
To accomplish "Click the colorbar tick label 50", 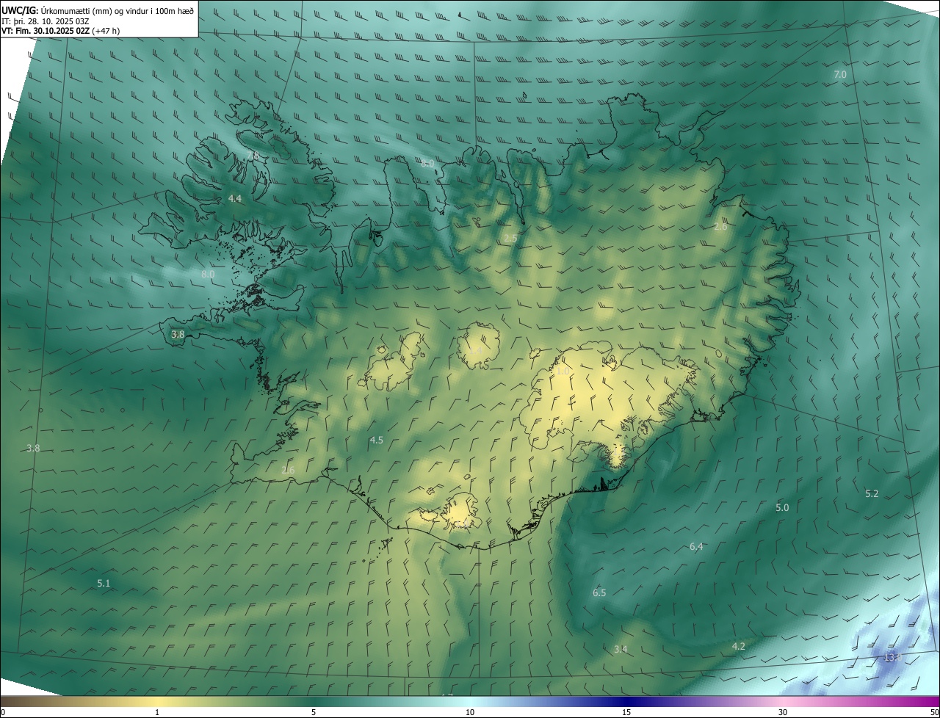I will (934, 712).
